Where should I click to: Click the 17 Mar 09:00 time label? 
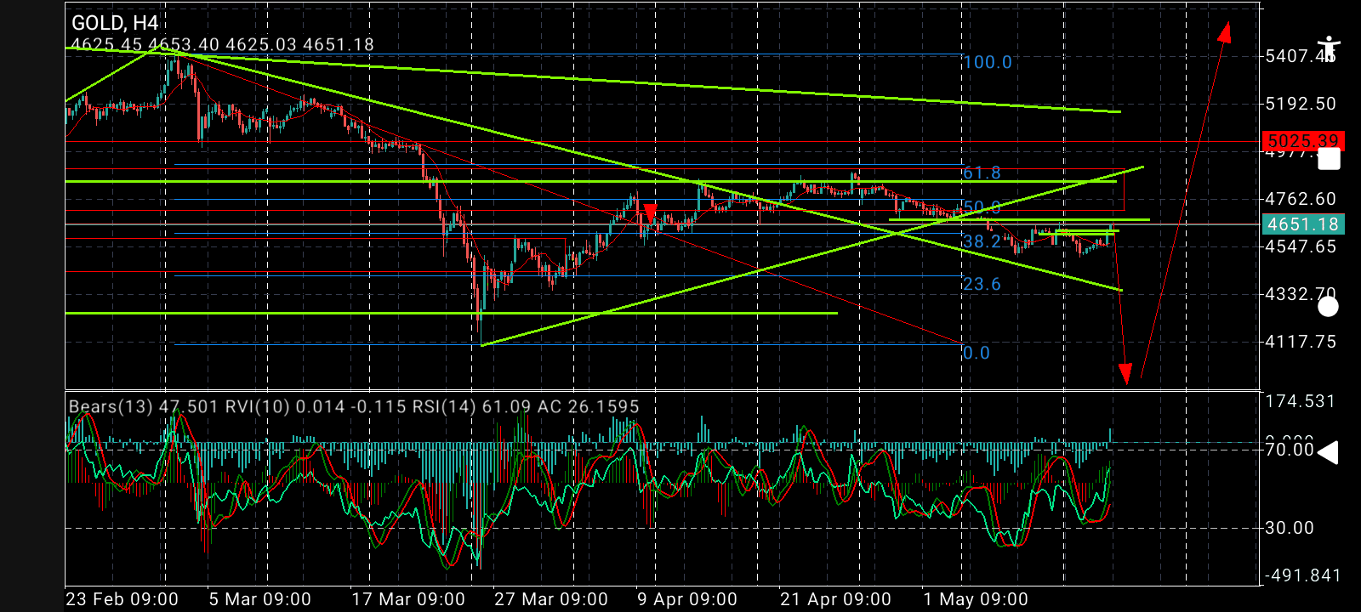pyautogui.click(x=408, y=599)
